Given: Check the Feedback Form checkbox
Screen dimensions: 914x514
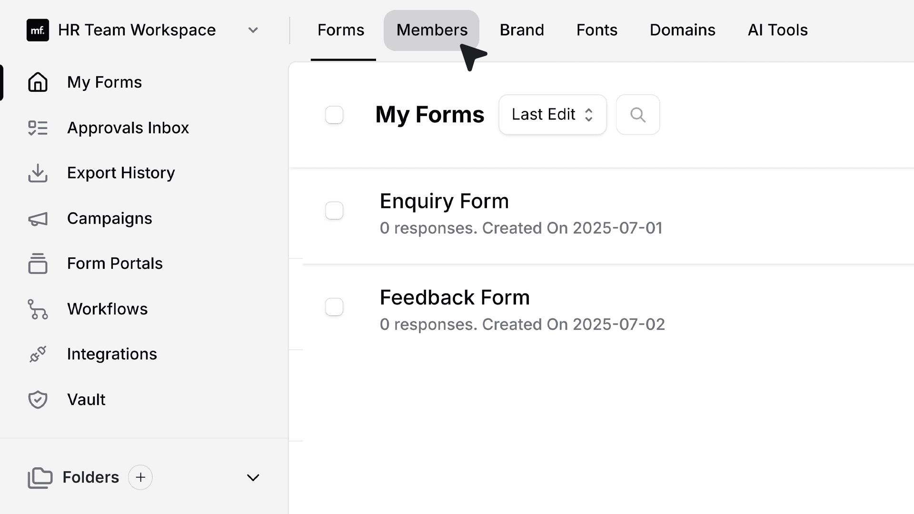Looking at the screenshot, I should pos(334,307).
